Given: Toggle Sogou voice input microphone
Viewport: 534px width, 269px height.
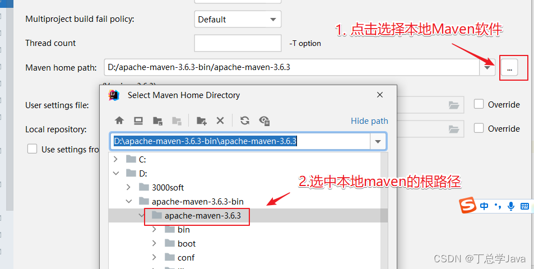Looking at the screenshot, I should tap(510, 206).
